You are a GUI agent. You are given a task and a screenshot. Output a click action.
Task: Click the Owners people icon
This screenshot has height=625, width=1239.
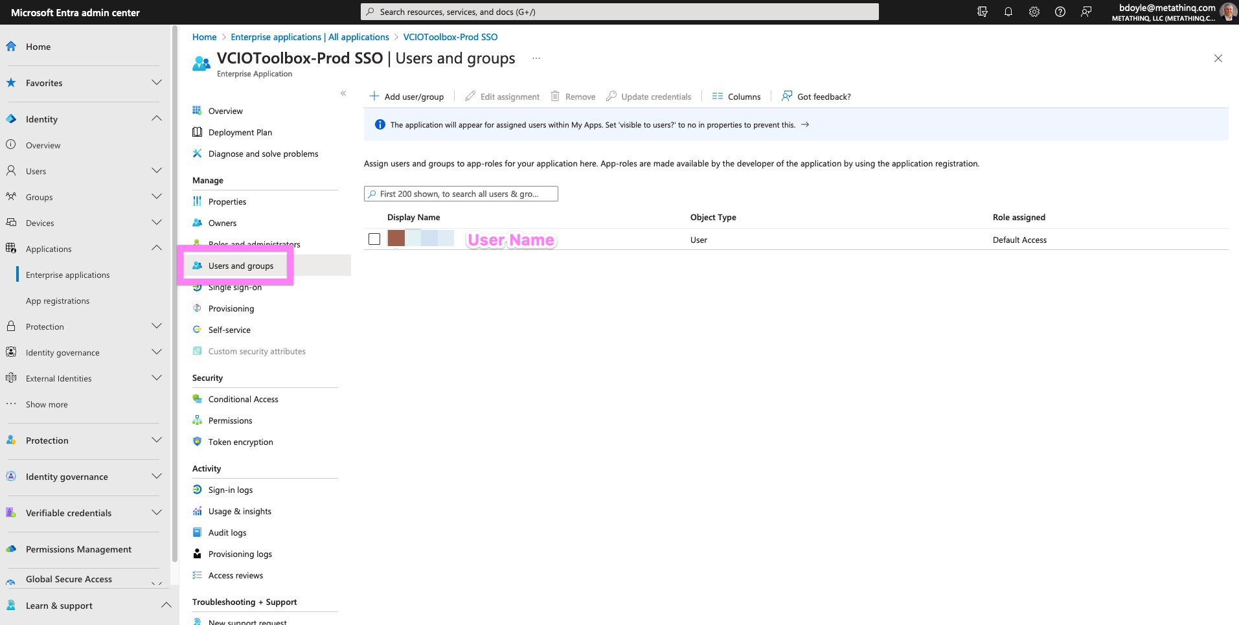tap(197, 223)
